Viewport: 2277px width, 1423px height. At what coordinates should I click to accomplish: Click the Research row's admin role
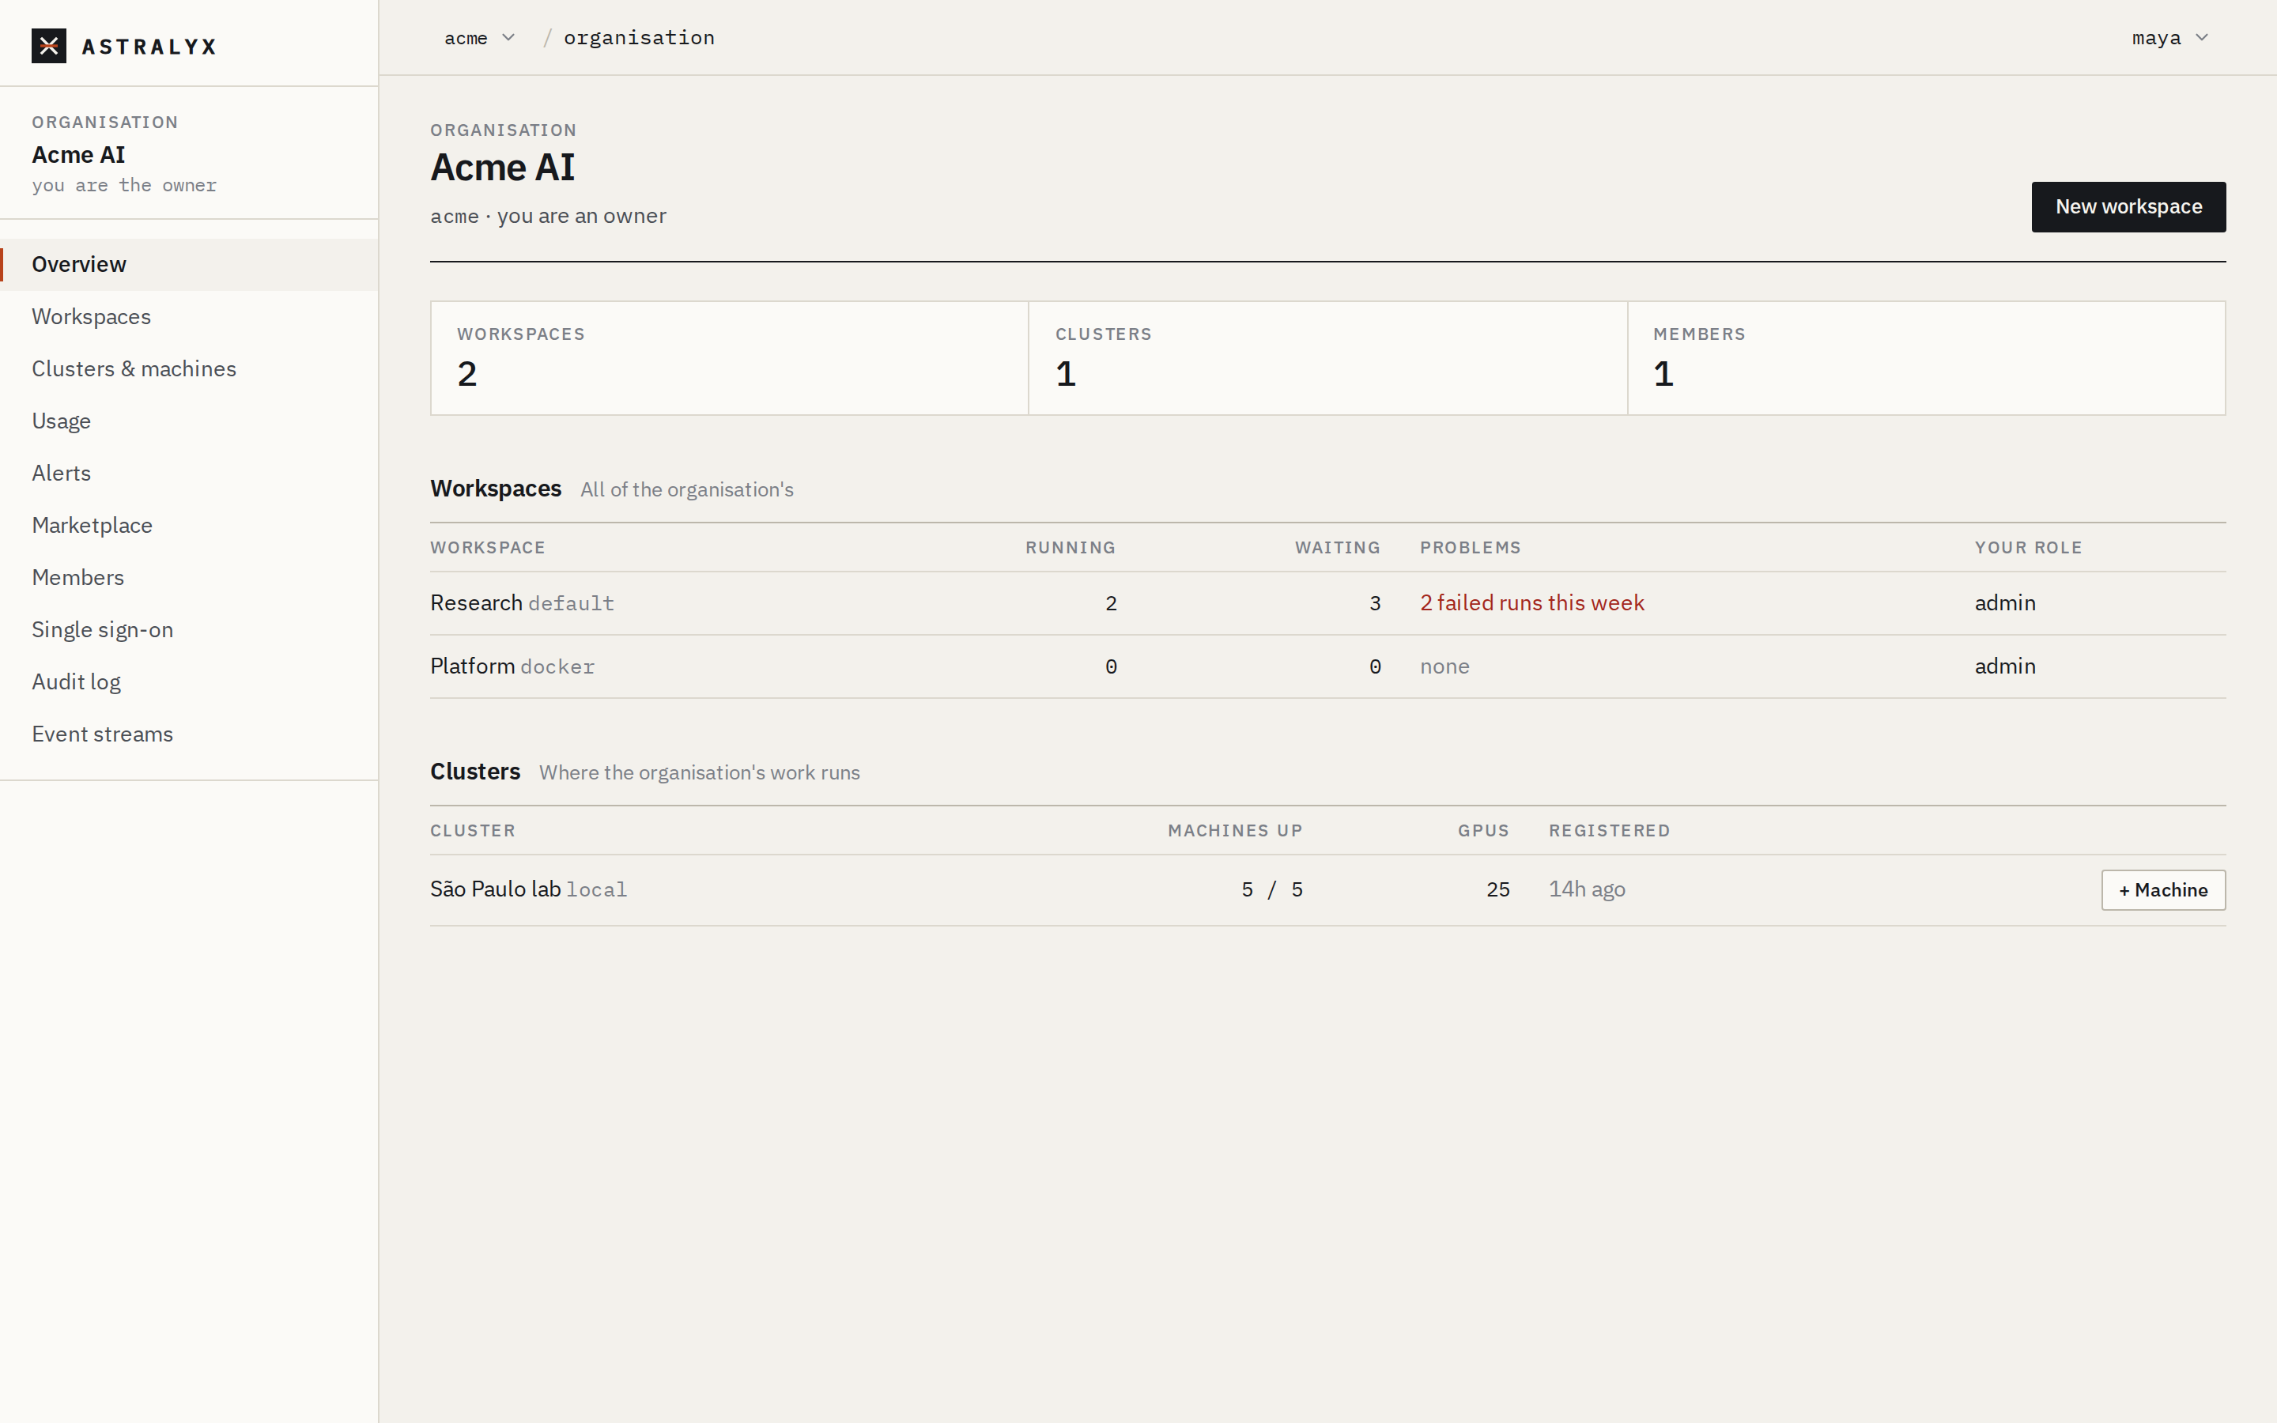(x=2005, y=603)
